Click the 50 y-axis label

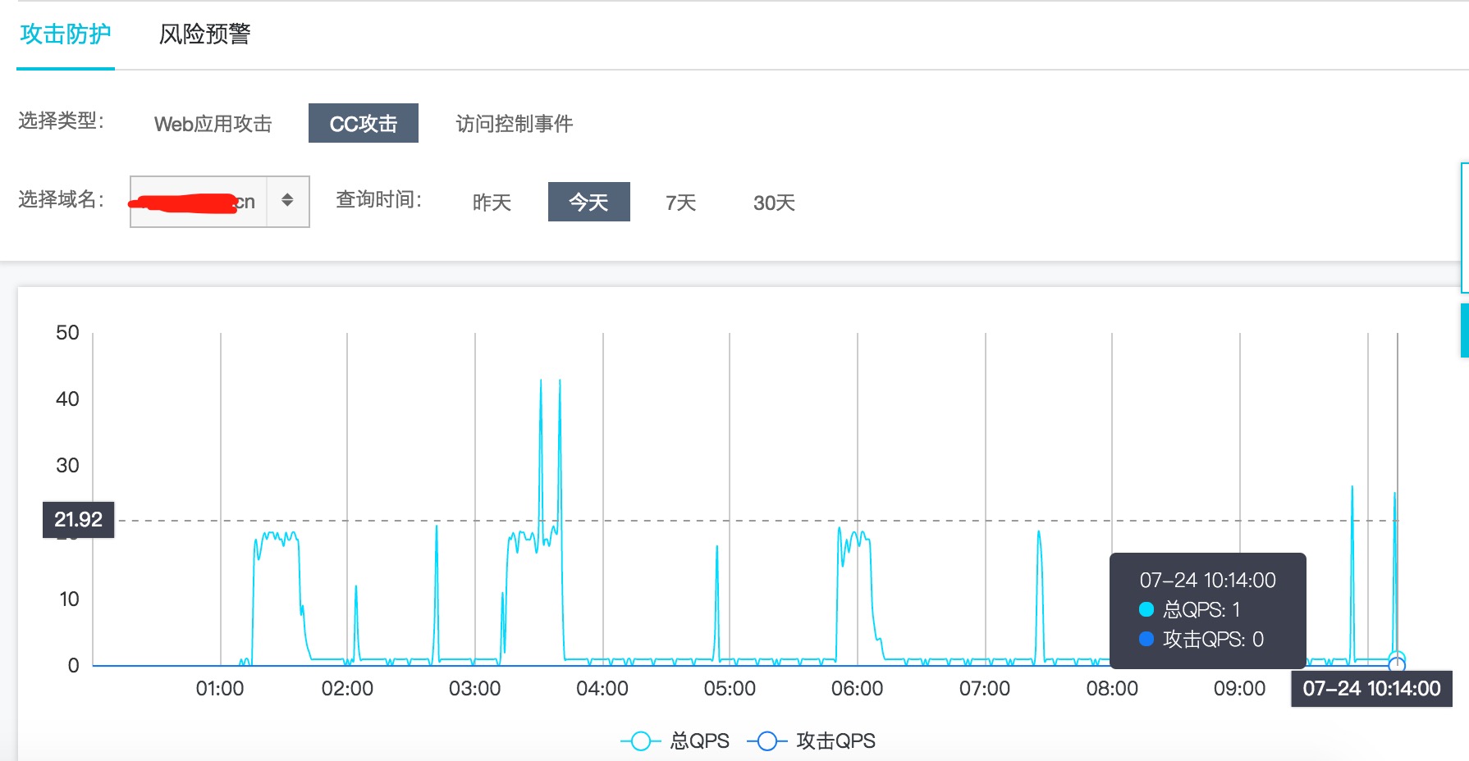click(x=67, y=333)
